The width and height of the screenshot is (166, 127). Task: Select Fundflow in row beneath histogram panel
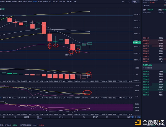coord(77,81)
